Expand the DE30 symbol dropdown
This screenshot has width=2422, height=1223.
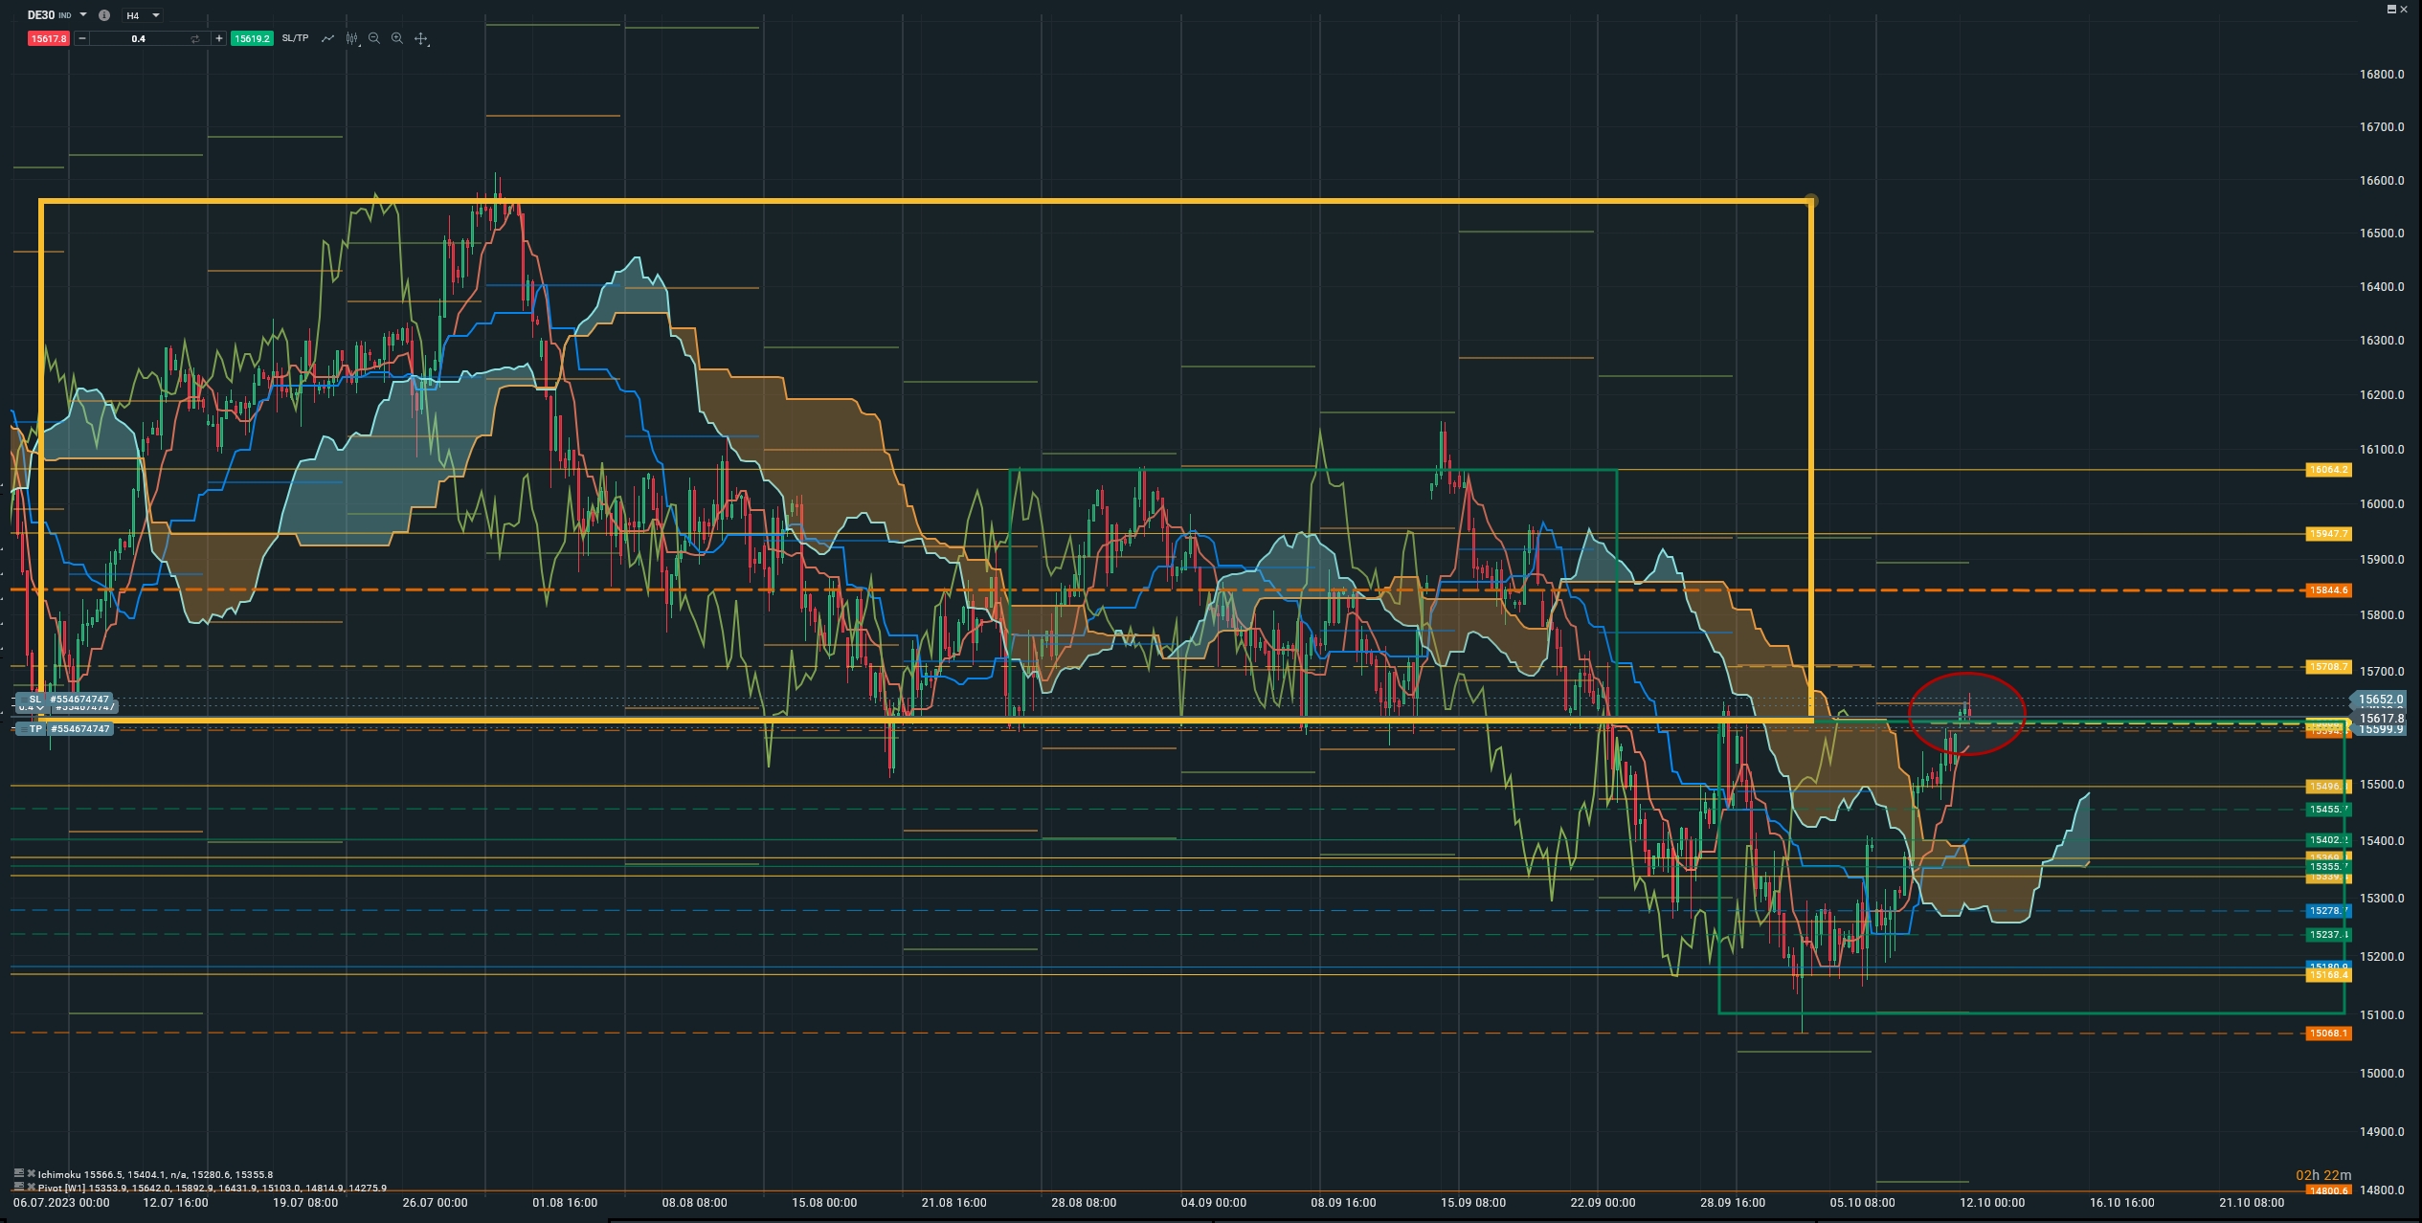83,15
